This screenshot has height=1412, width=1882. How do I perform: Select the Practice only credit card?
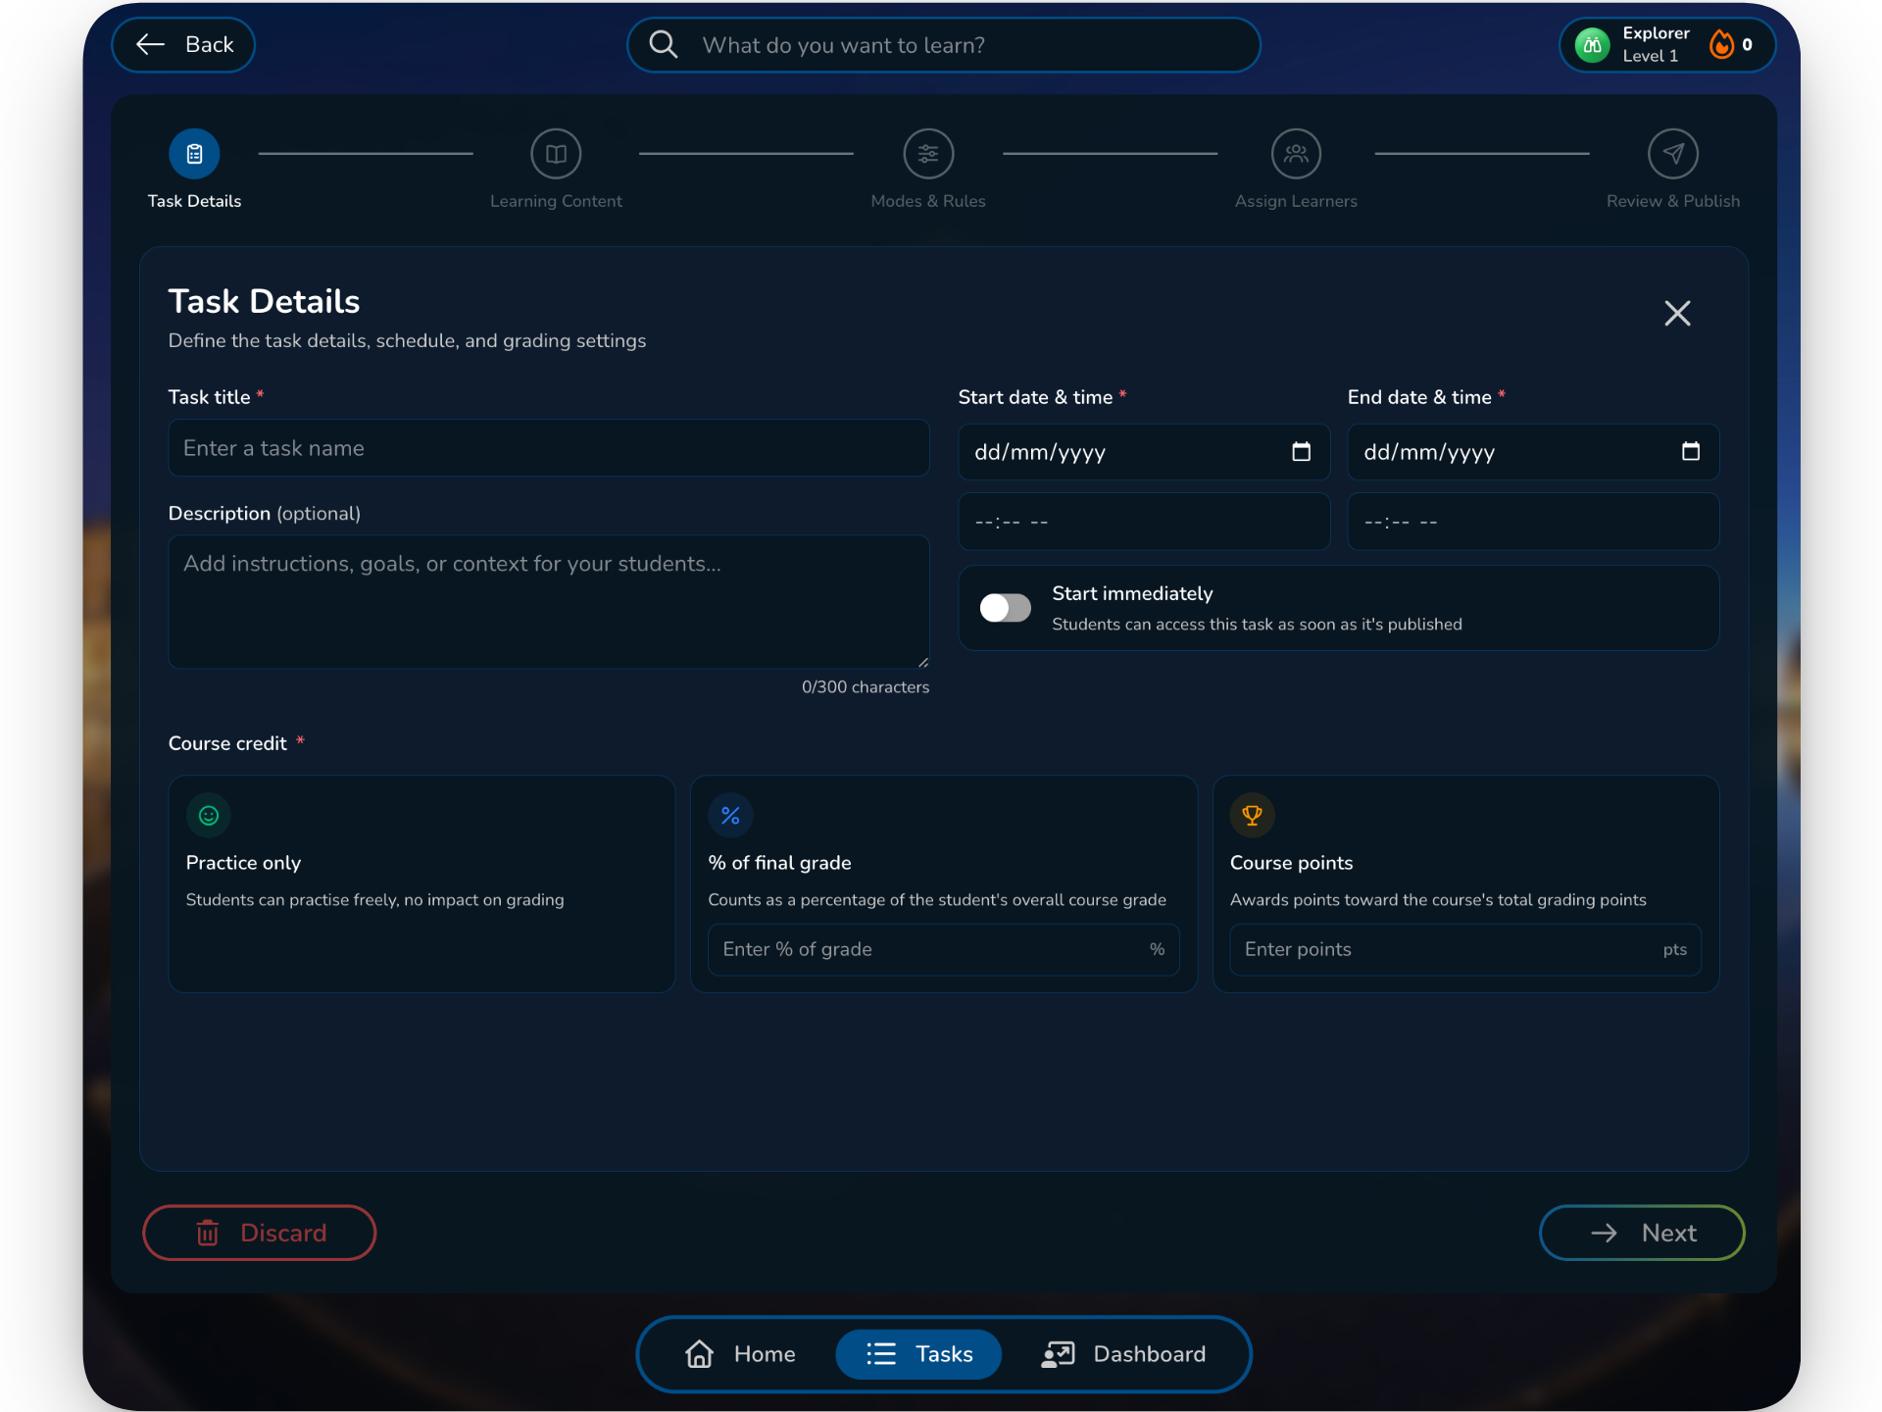tap(421, 883)
